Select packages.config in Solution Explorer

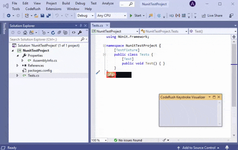pos(40,70)
